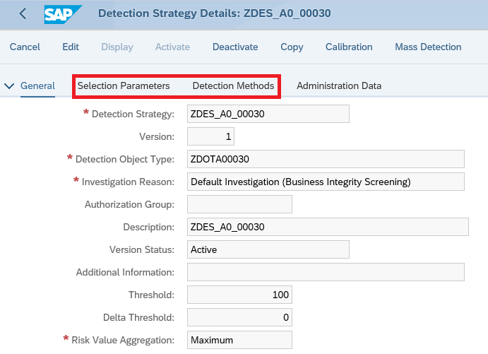Select the Risk Value Aggregation field
488x354 pixels.
[239, 340]
